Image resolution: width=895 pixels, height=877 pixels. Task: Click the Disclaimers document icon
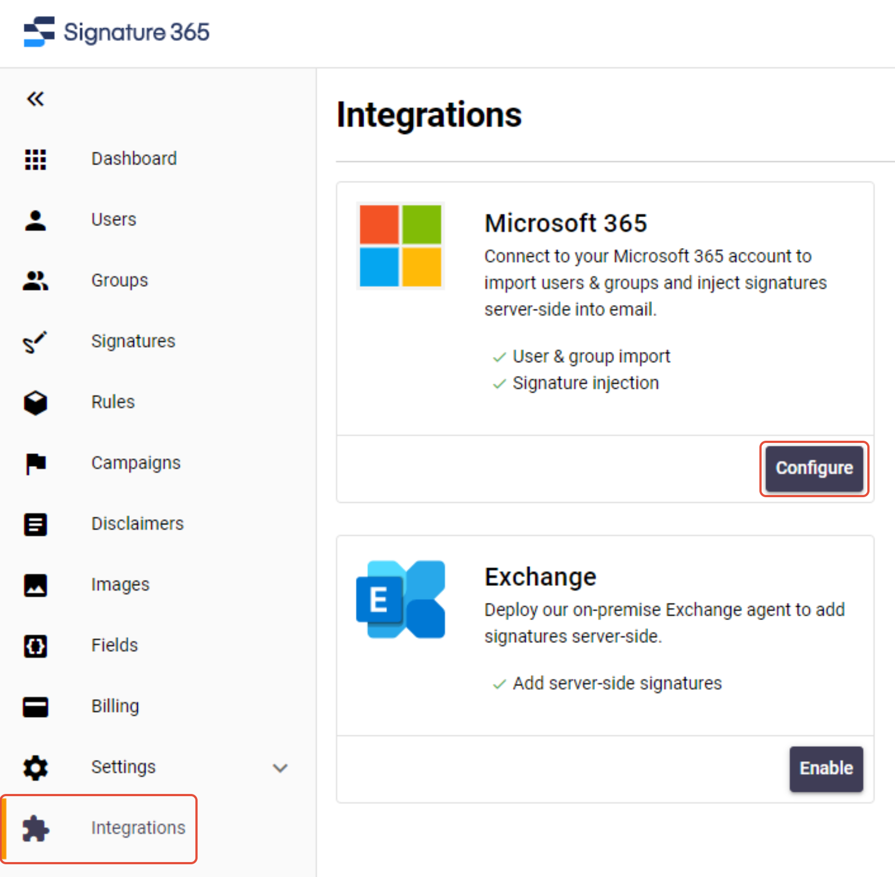click(x=35, y=524)
